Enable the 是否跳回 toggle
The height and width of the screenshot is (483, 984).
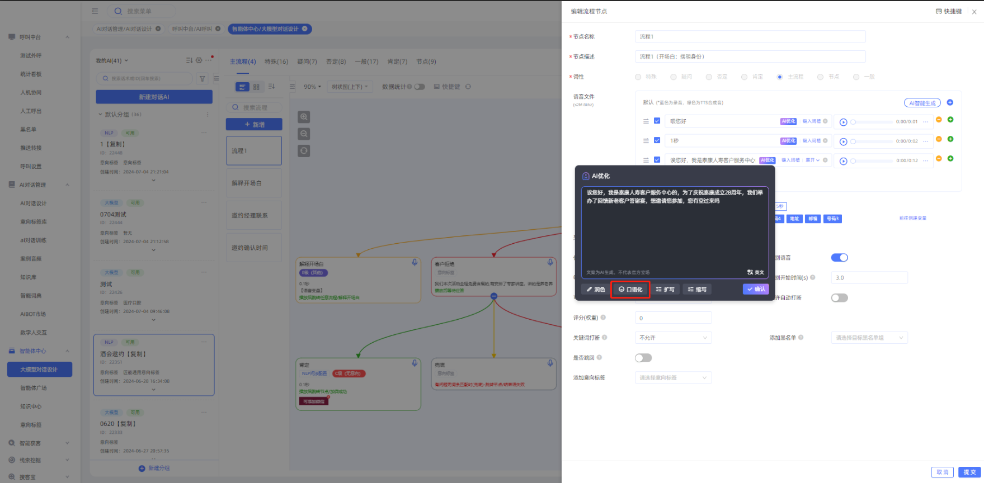pyautogui.click(x=643, y=358)
